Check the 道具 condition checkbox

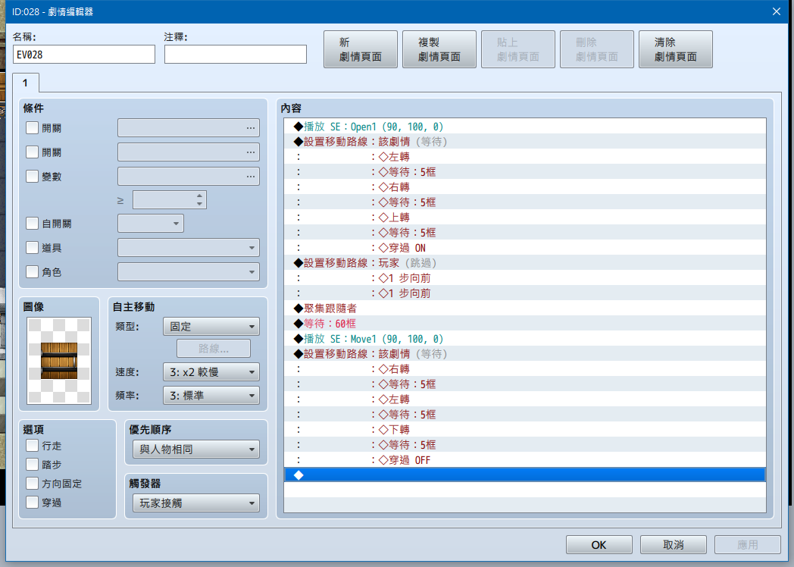pos(32,248)
